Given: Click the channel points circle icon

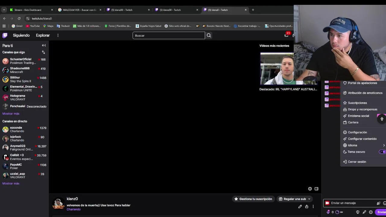Looking at the screenshot, I should 337,212.
